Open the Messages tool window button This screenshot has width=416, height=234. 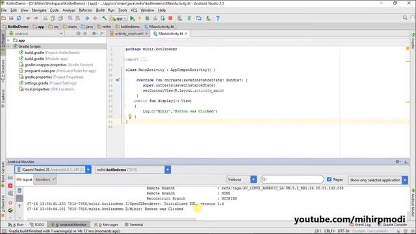(x=106, y=224)
